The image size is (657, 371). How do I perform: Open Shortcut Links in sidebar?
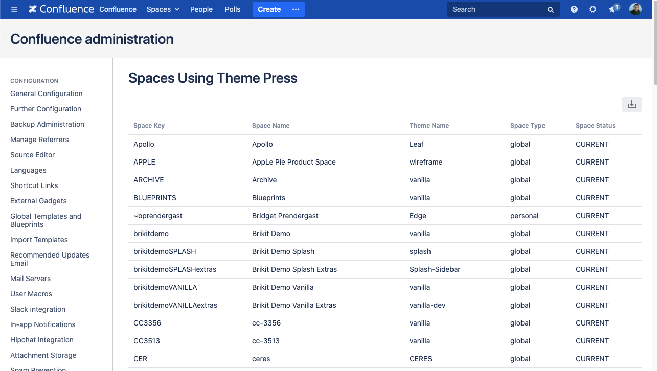click(x=34, y=185)
